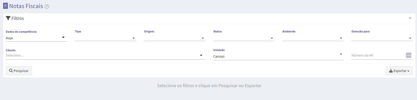Viewport: 417px width, 100px height.
Task: Click the magnifier icon on Pesquisar
Action: [11, 71]
